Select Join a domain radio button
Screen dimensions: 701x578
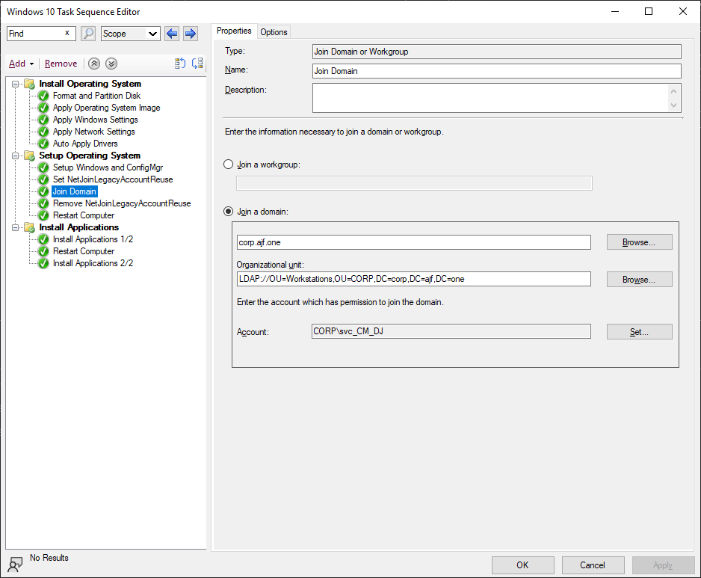[x=229, y=211]
